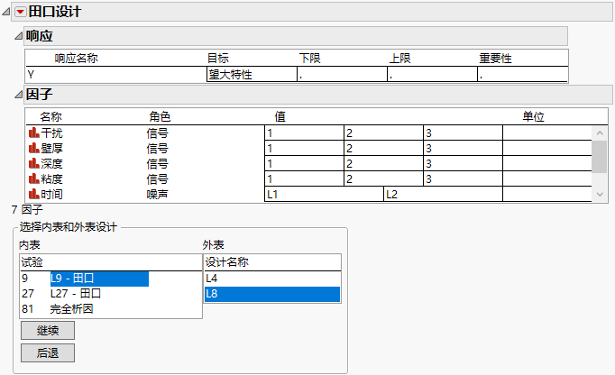Edit value 2 of the 干扰 factor
The width and height of the screenshot is (615, 375).
[x=383, y=133]
